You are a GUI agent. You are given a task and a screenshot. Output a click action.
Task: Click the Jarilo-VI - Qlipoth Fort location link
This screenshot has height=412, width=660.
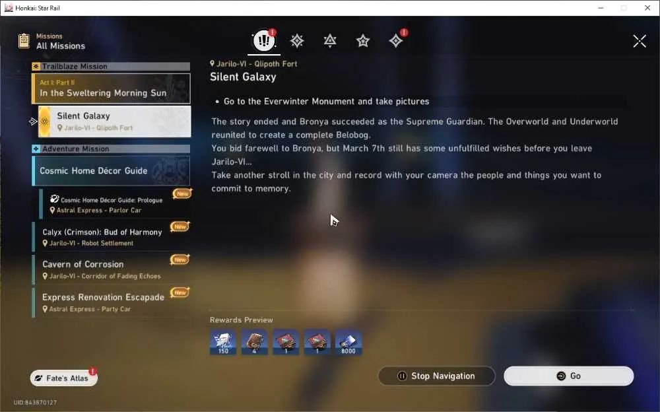[253, 63]
